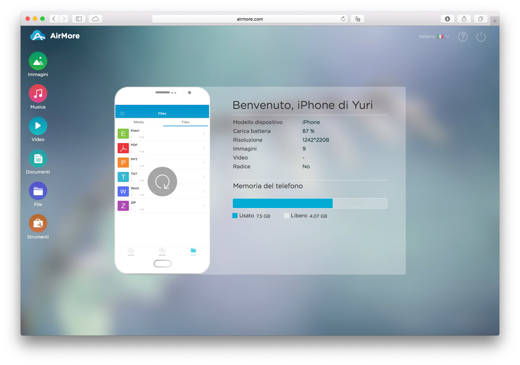This screenshot has height=365, width=520.
Task: Click the Immagini sidebar label
Action: coord(38,74)
